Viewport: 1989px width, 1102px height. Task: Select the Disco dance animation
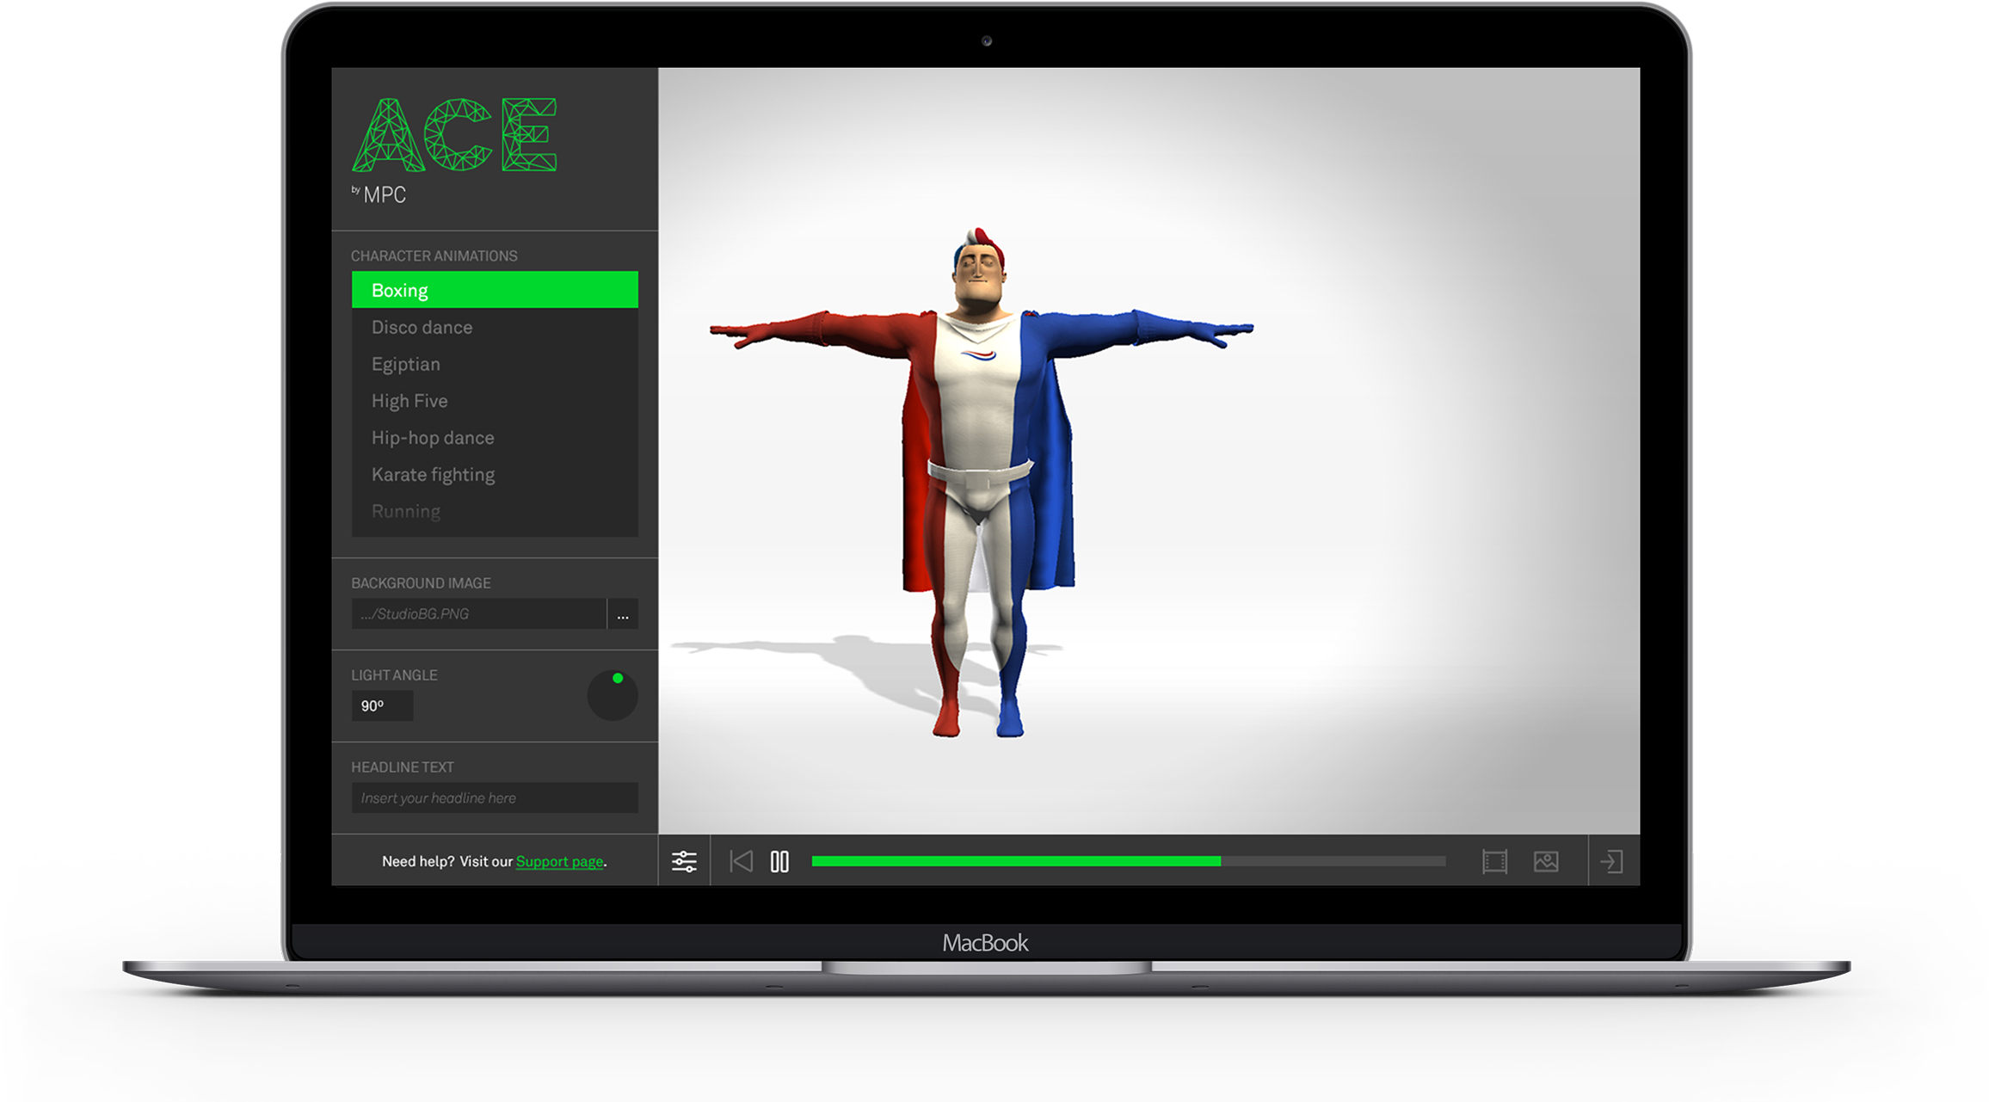coord(422,327)
